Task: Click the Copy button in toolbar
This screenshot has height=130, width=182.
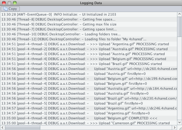Action: click(x=10, y=9)
